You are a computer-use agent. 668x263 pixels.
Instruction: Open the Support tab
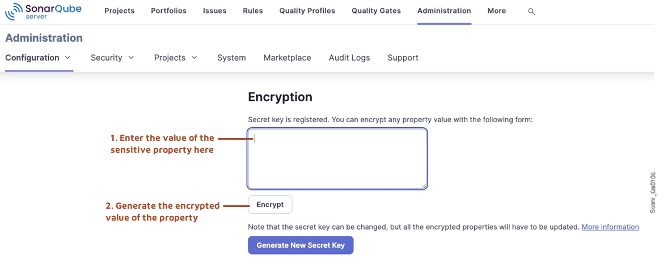click(x=403, y=58)
